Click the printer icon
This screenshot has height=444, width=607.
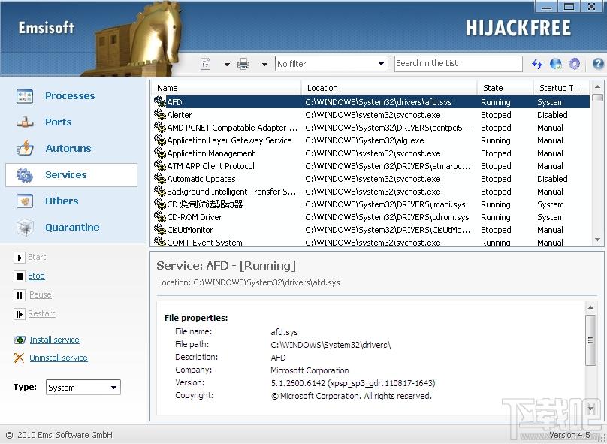coord(243,64)
